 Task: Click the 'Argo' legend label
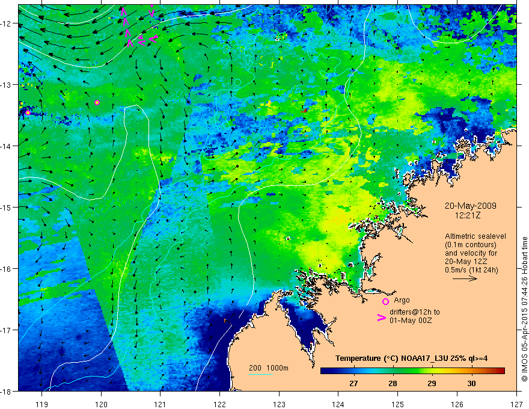click(x=402, y=300)
